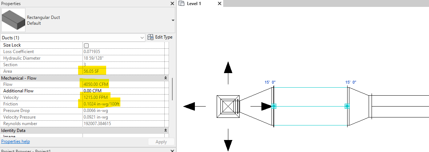Click the Identity Data Image row label
The image size is (429, 152).
click(9, 136)
